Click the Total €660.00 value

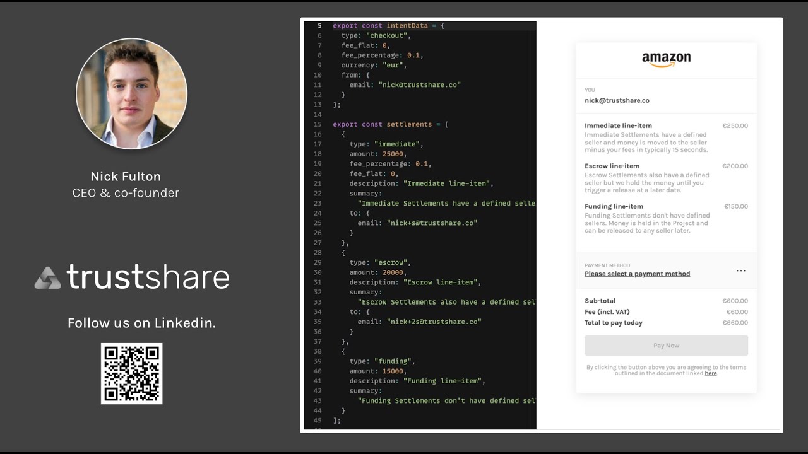click(735, 323)
